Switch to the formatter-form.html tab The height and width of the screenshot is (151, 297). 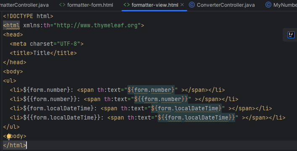point(86,5)
